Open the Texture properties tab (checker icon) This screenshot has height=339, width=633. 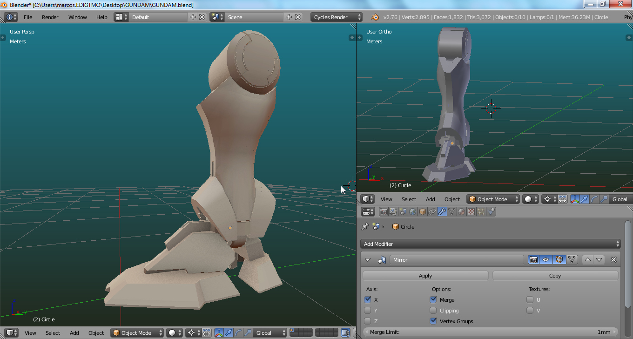coord(471,212)
